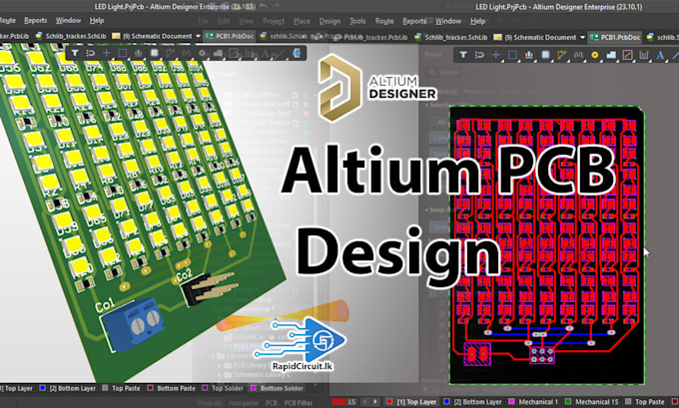Choose the rectangle selection tool in left window toolbar

123,53
